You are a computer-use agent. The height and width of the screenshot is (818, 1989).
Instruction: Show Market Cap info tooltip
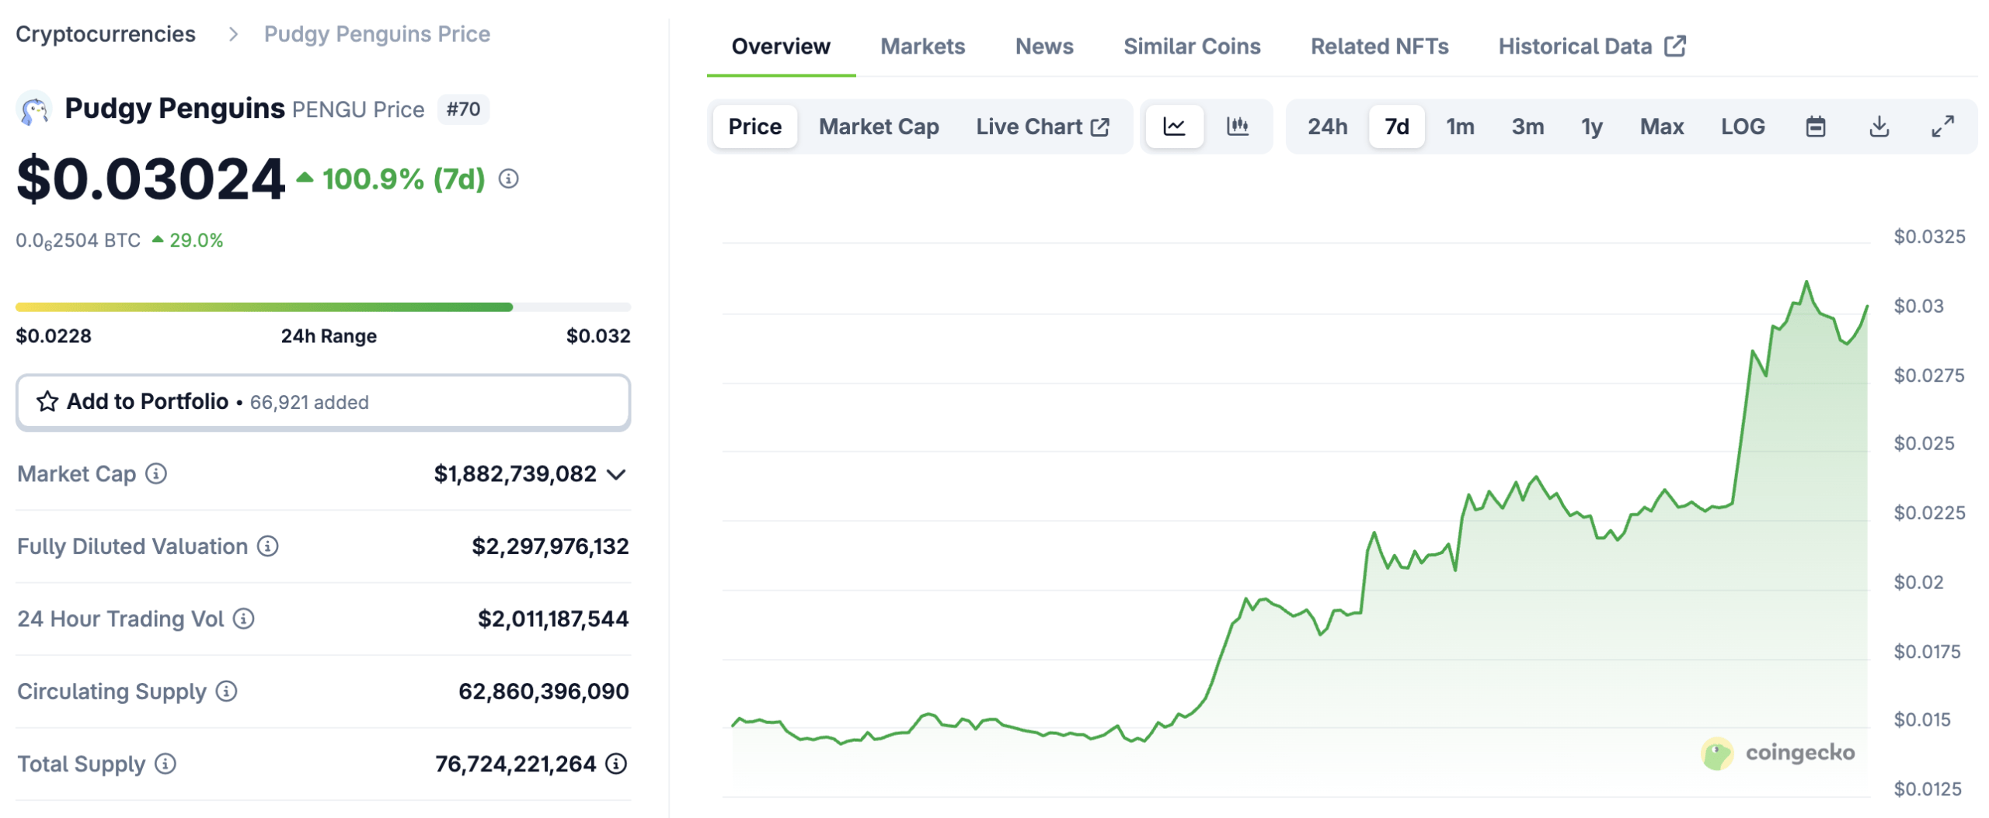click(x=156, y=473)
